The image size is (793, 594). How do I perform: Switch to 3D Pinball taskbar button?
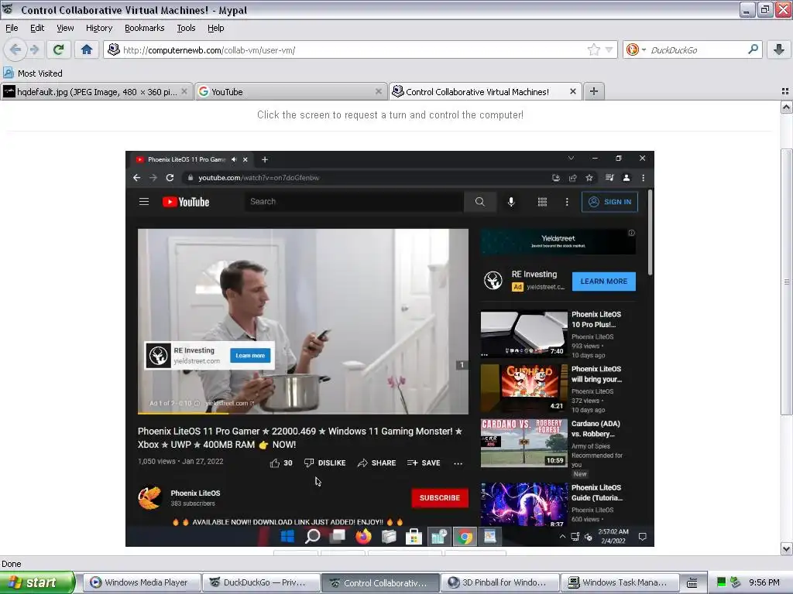(499, 582)
